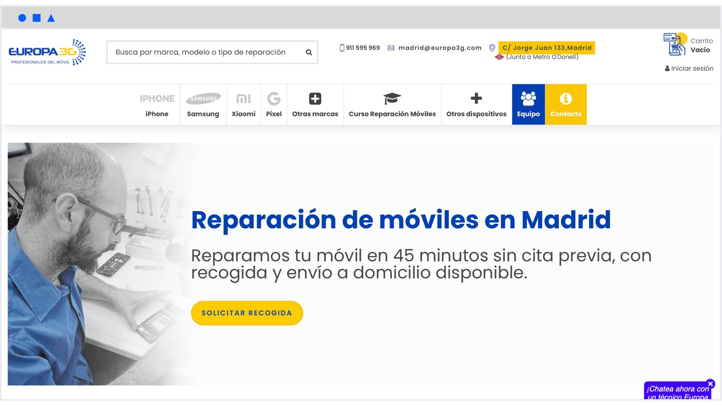Go to the Equipo tab
The height and width of the screenshot is (406, 722).
tap(528, 105)
